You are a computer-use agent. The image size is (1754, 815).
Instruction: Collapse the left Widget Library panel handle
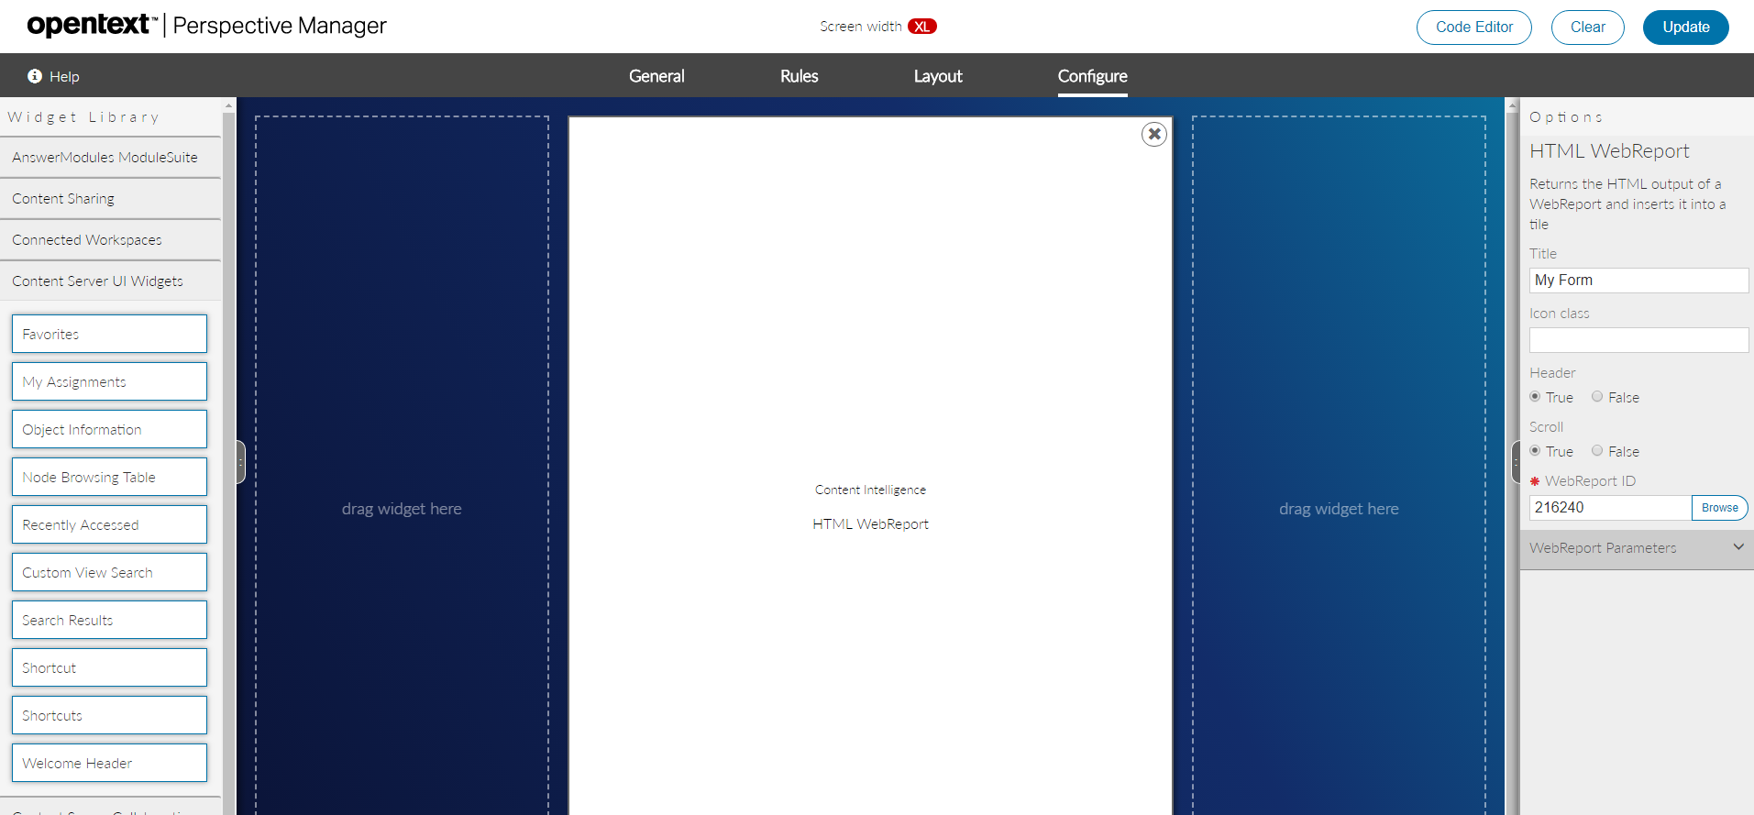point(240,462)
